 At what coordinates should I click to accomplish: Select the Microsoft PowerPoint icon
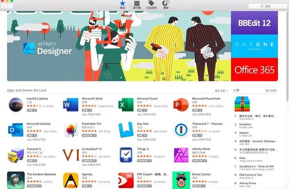point(181,105)
